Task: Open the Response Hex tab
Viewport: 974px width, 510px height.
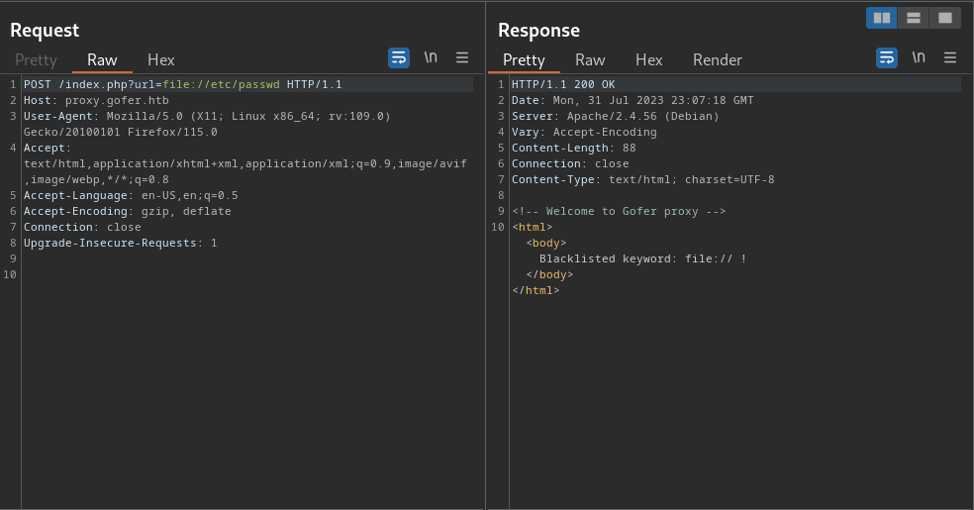Action: tap(648, 60)
